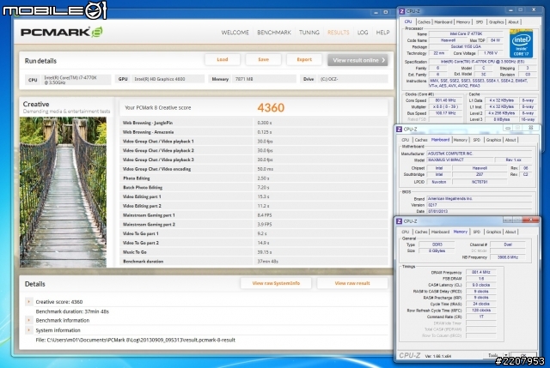Image resolution: width=550 pixels, height=368 pixels.
Task: Select Graphics tab in the Mainboard CPU-Z window
Action: point(493,140)
